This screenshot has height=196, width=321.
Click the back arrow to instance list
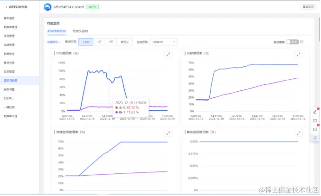(x=6, y=7)
